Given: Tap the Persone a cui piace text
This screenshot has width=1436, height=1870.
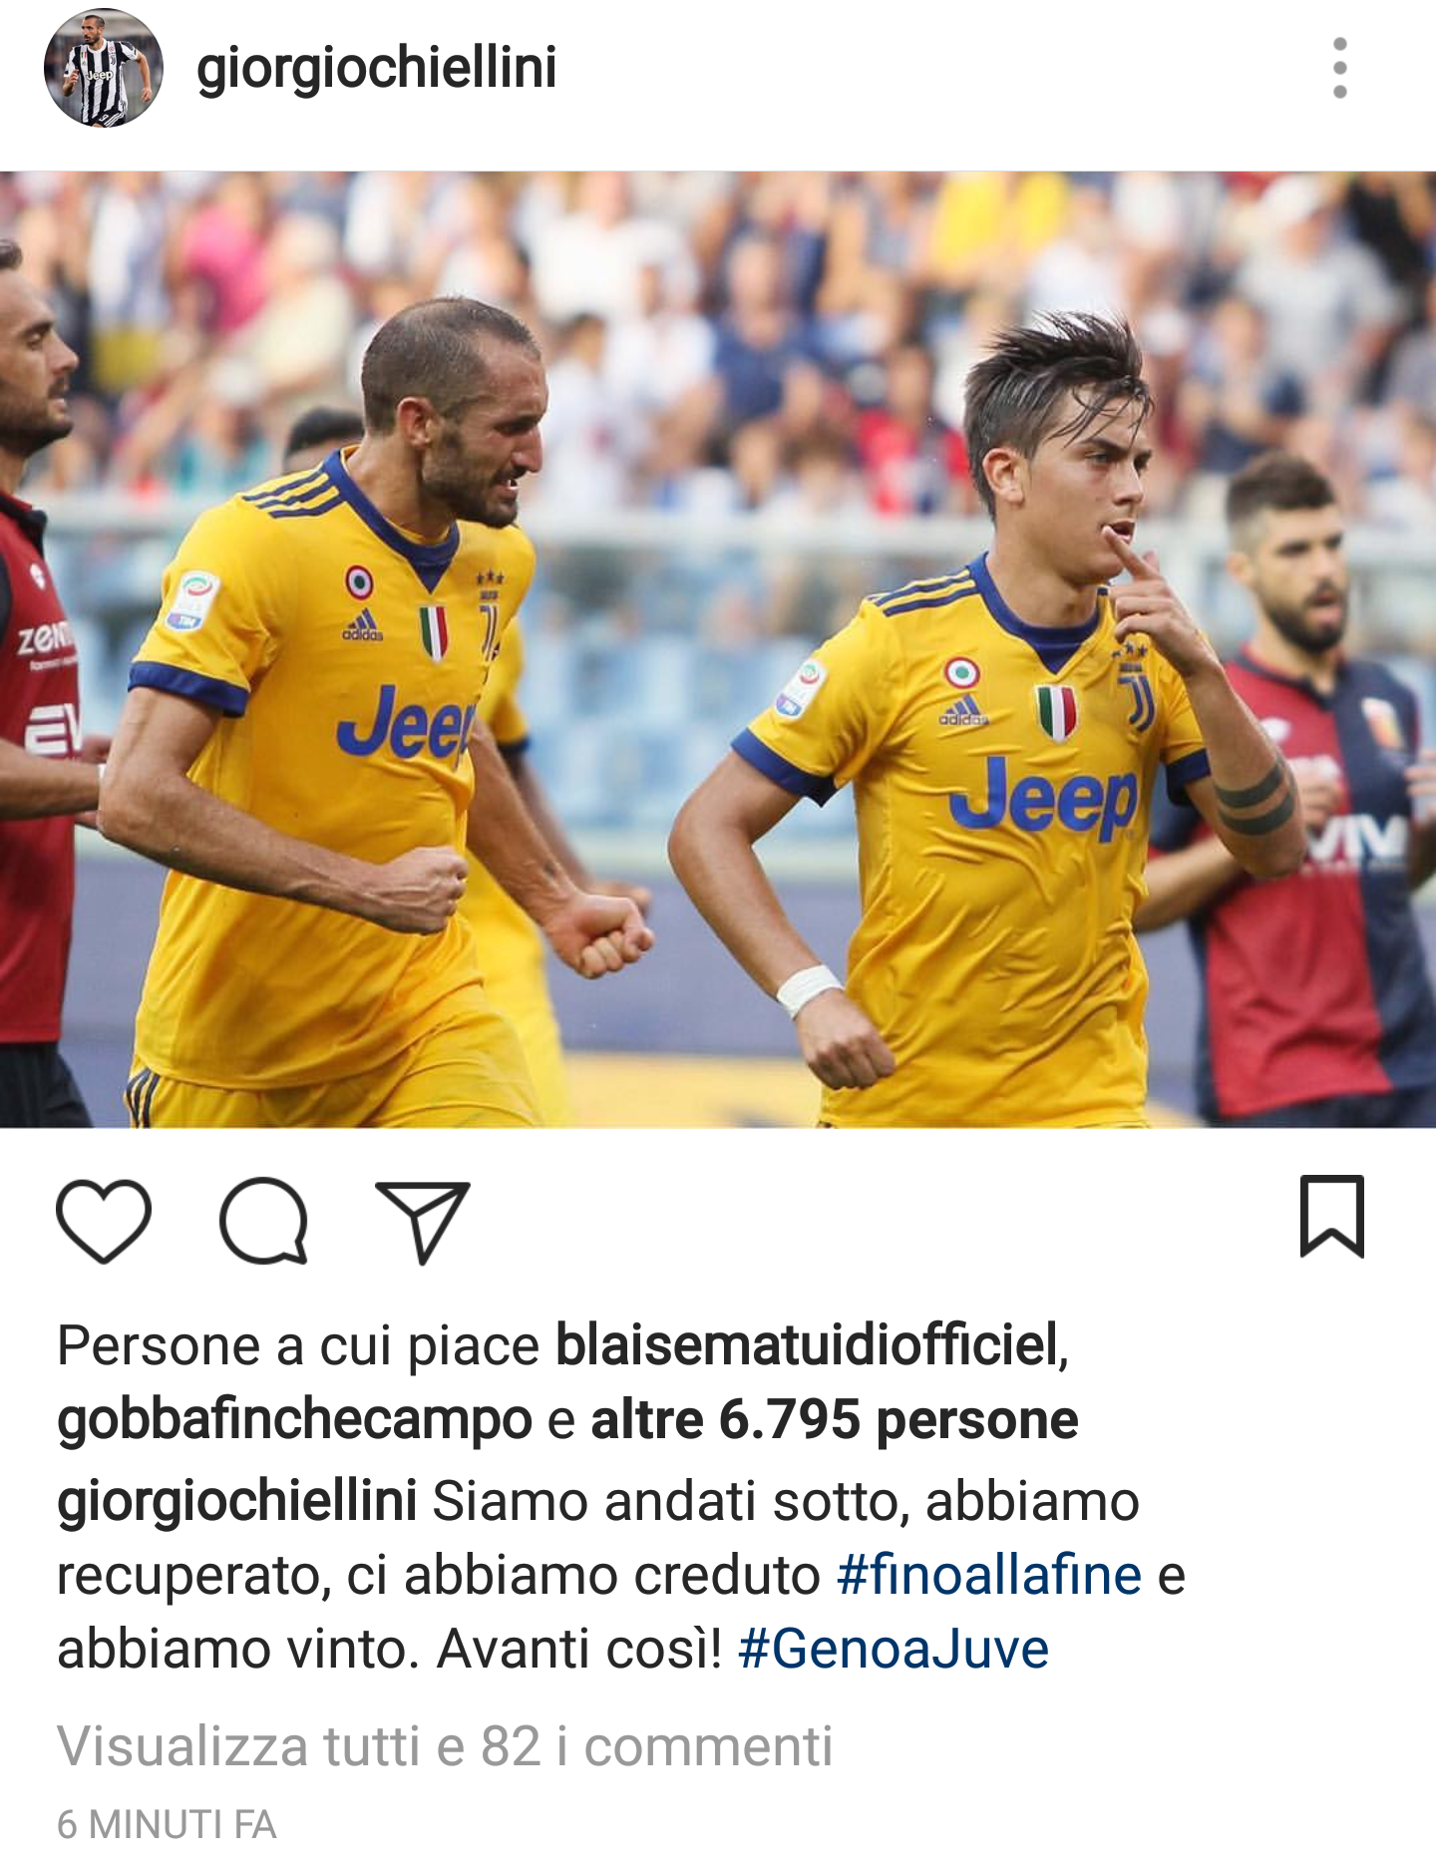Looking at the screenshot, I should pyautogui.click(x=298, y=1345).
